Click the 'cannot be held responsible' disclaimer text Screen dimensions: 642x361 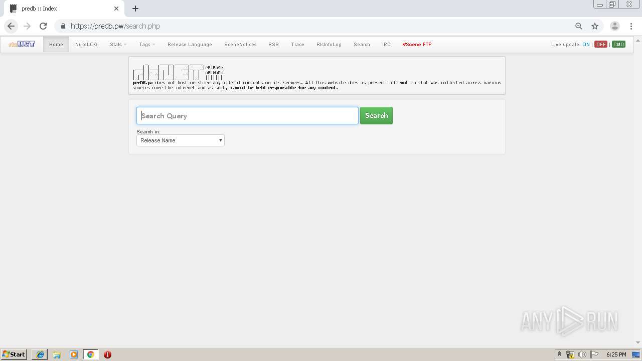(284, 88)
